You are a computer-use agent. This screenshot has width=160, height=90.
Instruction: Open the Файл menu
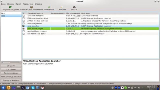pyautogui.click(x=3, y=4)
